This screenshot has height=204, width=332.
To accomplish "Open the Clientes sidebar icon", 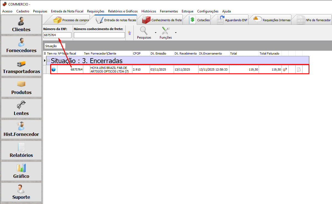I will tap(21, 22).
